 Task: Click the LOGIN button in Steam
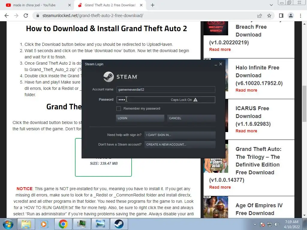click(140, 118)
